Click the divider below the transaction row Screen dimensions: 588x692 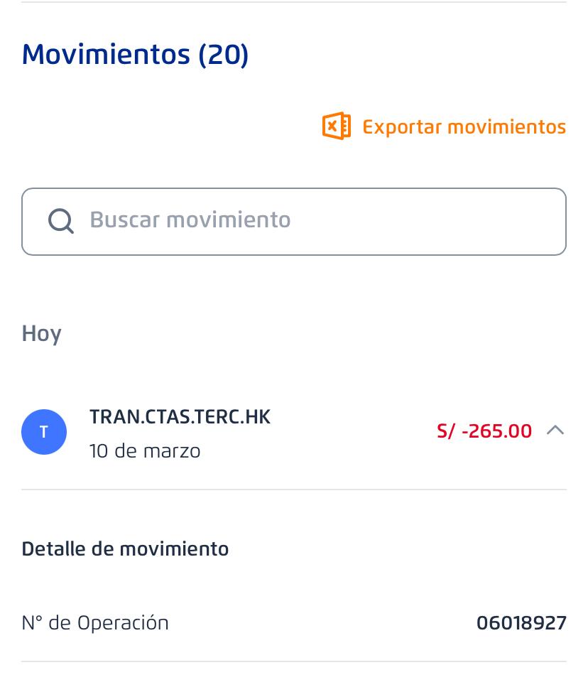[x=294, y=490]
